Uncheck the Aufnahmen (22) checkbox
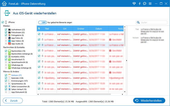Image resolution: width=170 pixels, height=106 pixels. tap(6, 29)
